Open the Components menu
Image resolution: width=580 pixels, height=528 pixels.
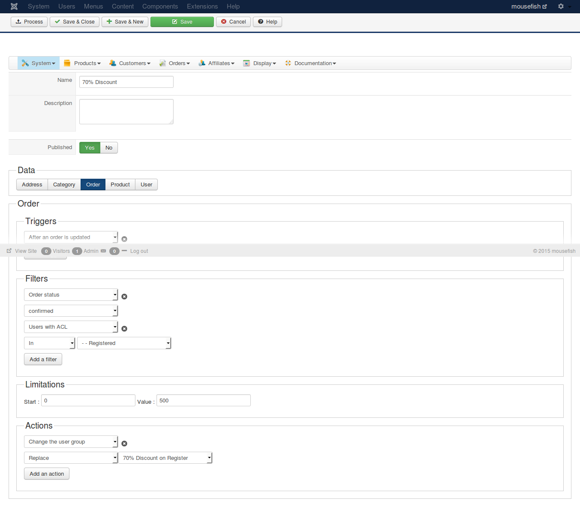[160, 6]
